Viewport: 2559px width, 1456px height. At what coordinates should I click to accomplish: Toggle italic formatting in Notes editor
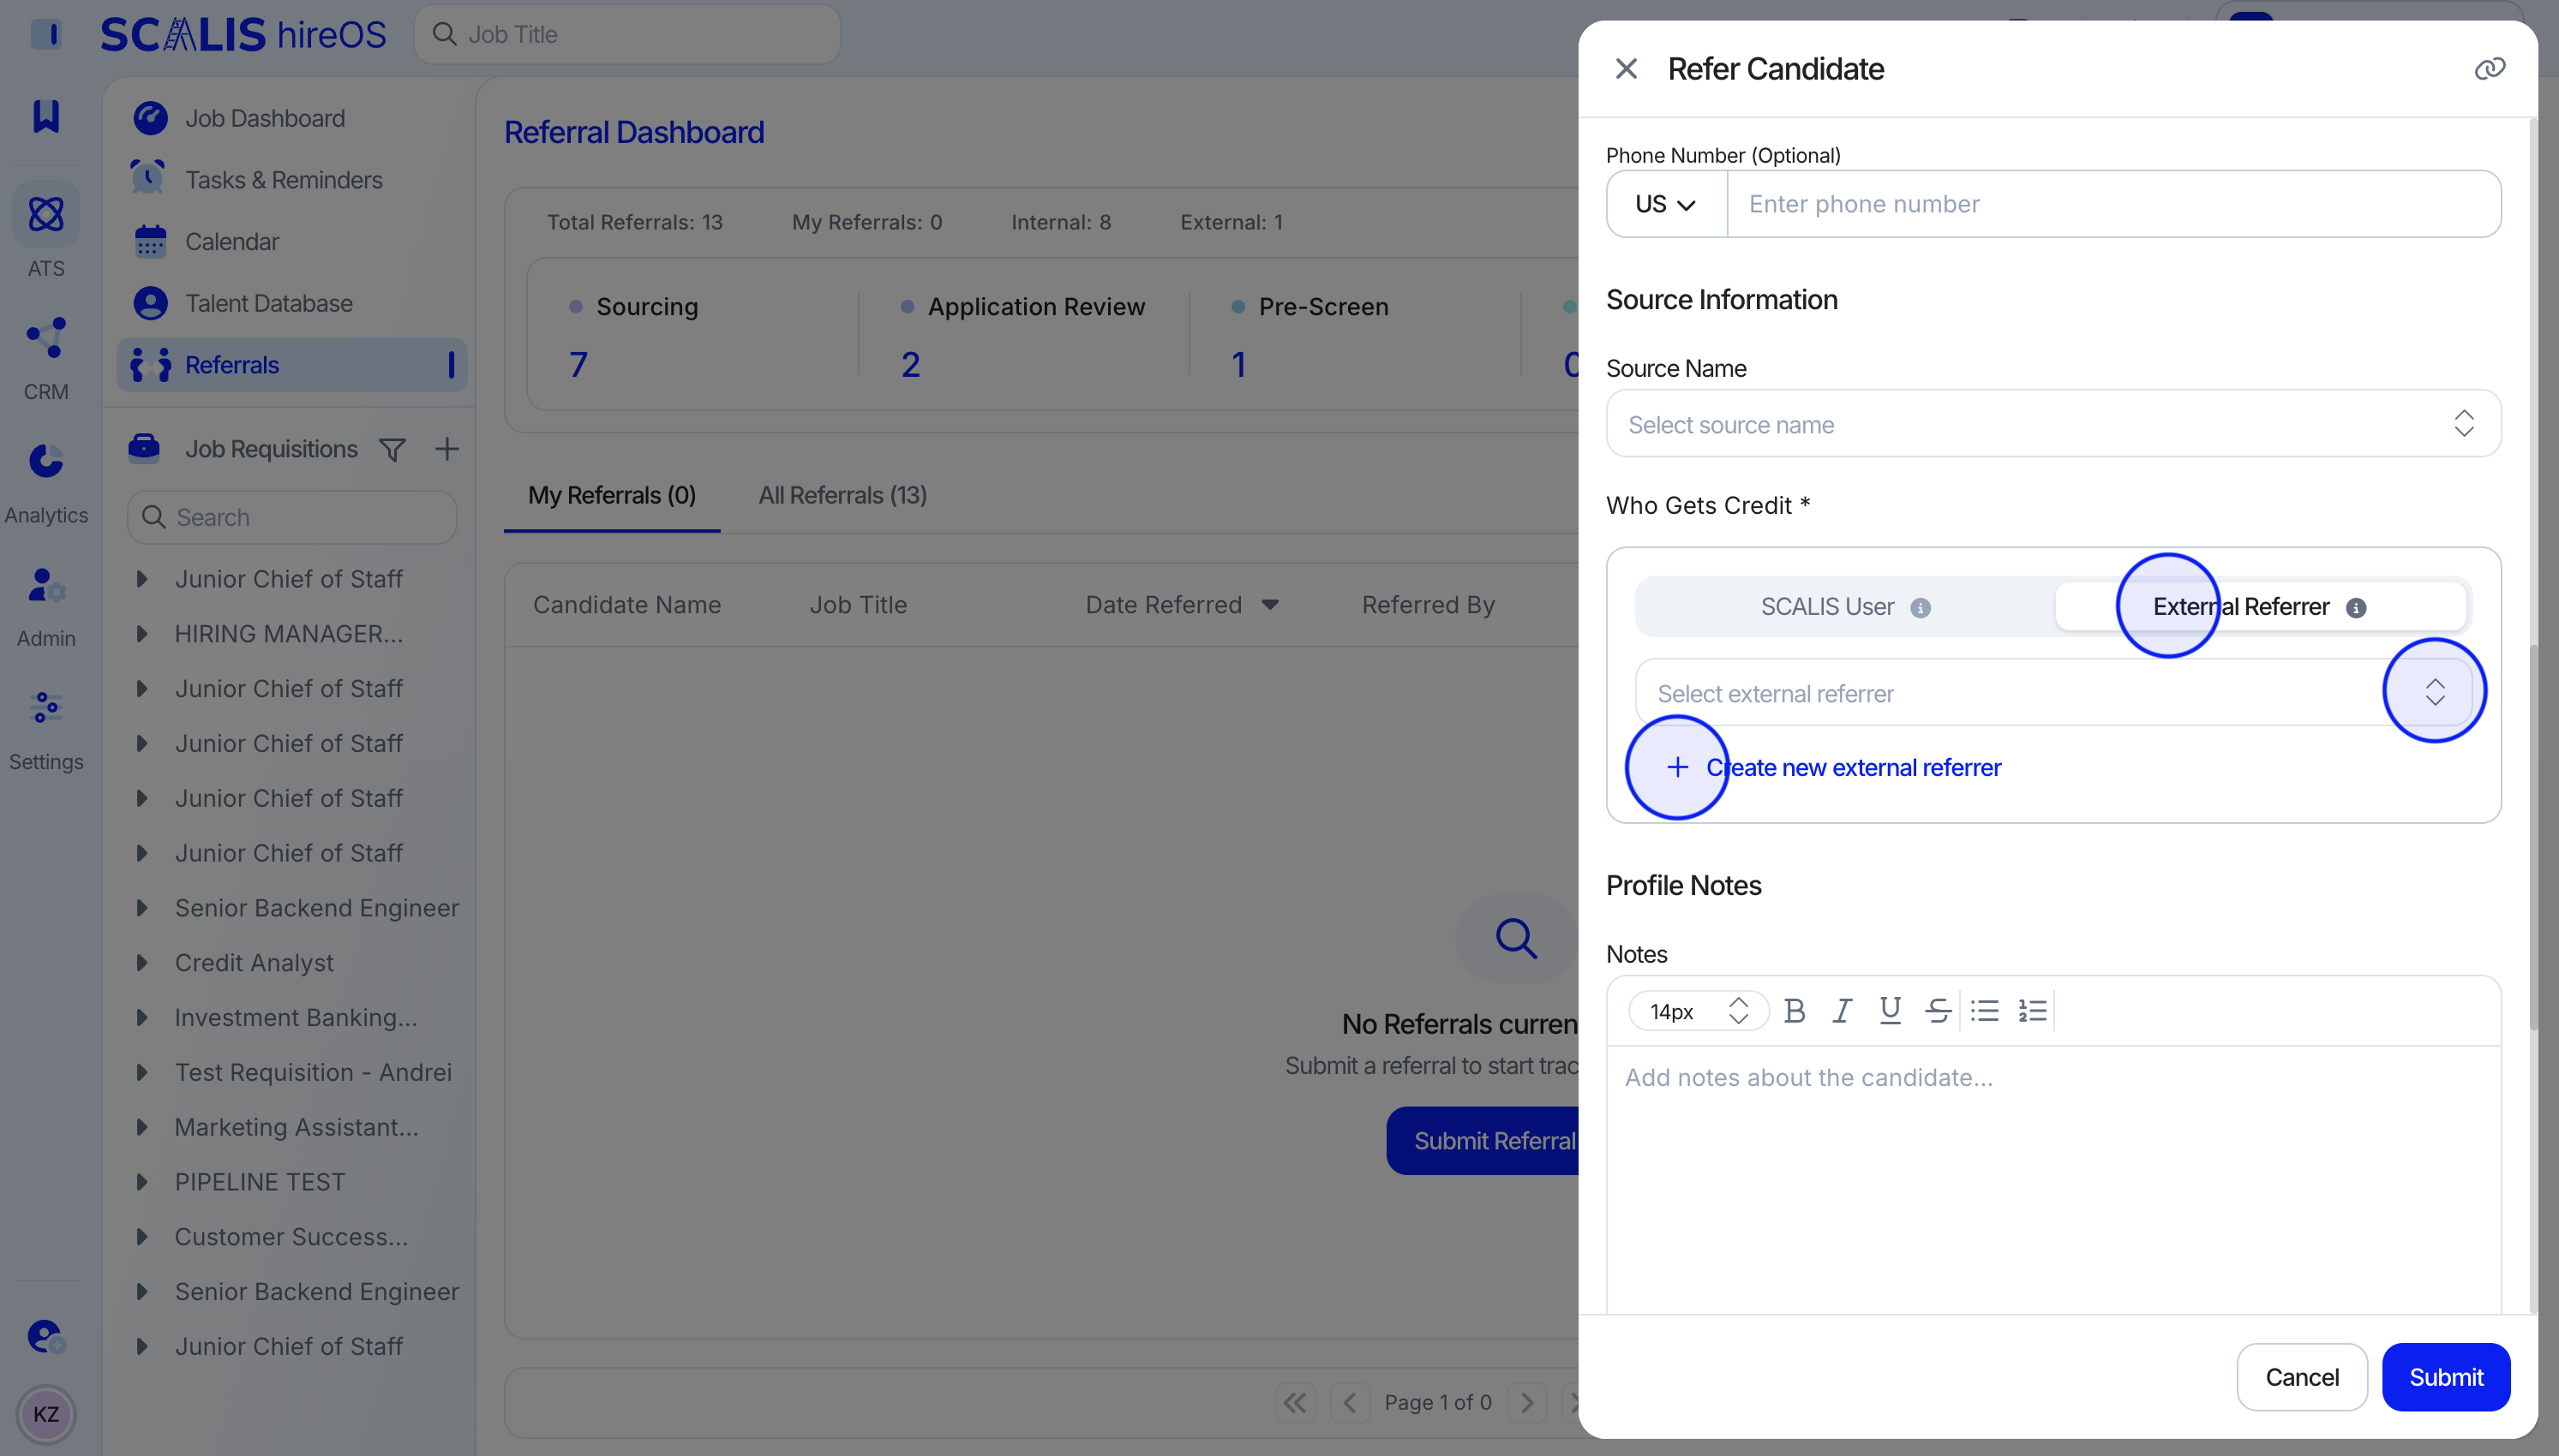(x=1842, y=1011)
